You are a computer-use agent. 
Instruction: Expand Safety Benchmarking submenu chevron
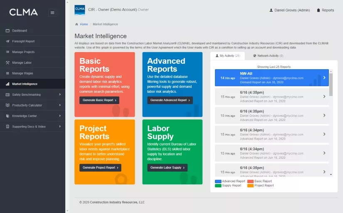[60, 94]
